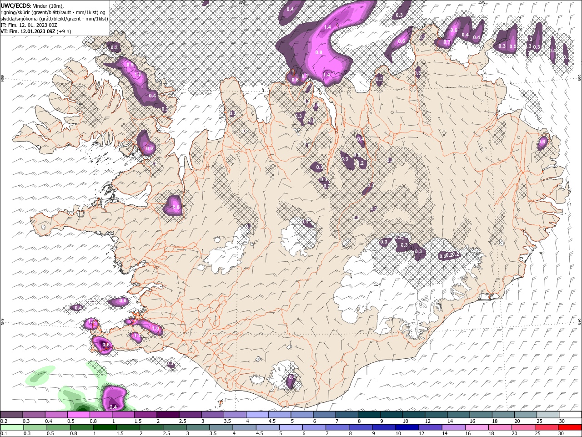
Task: Select the dark green rain swatch between 1 and 1.5
Action: pyautogui.click(x=105, y=427)
